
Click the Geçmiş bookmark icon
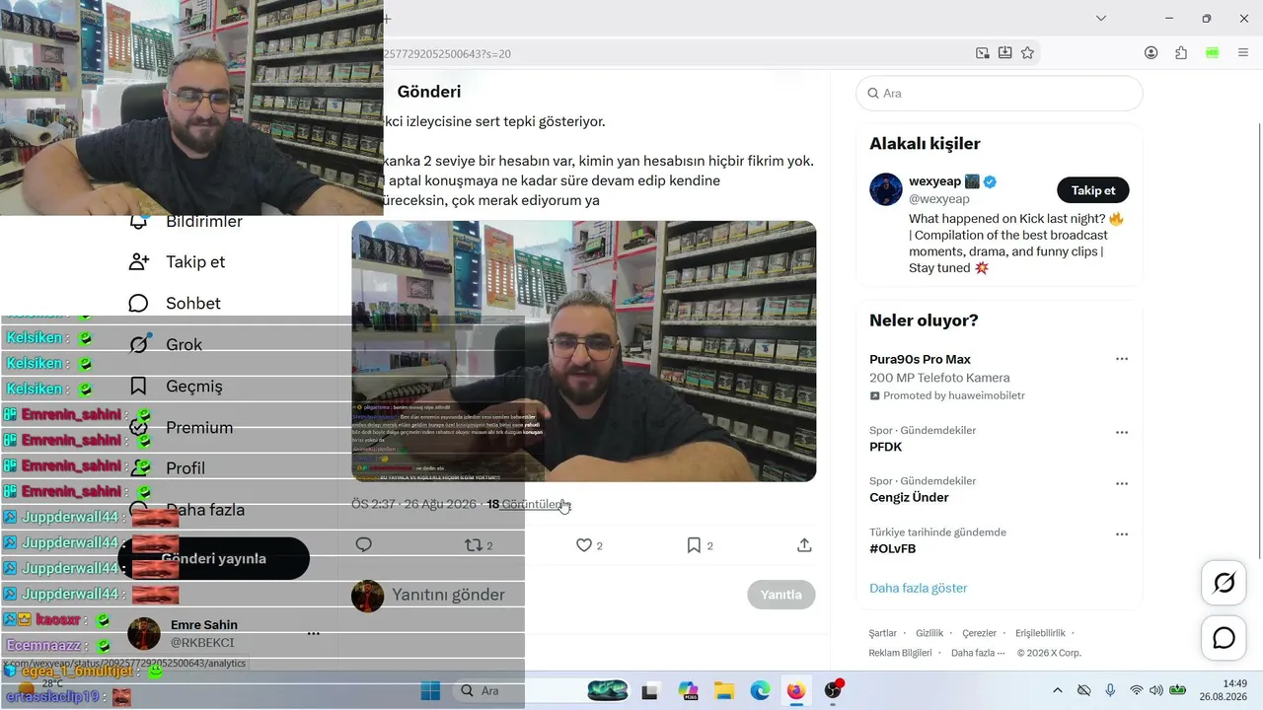pos(139,387)
